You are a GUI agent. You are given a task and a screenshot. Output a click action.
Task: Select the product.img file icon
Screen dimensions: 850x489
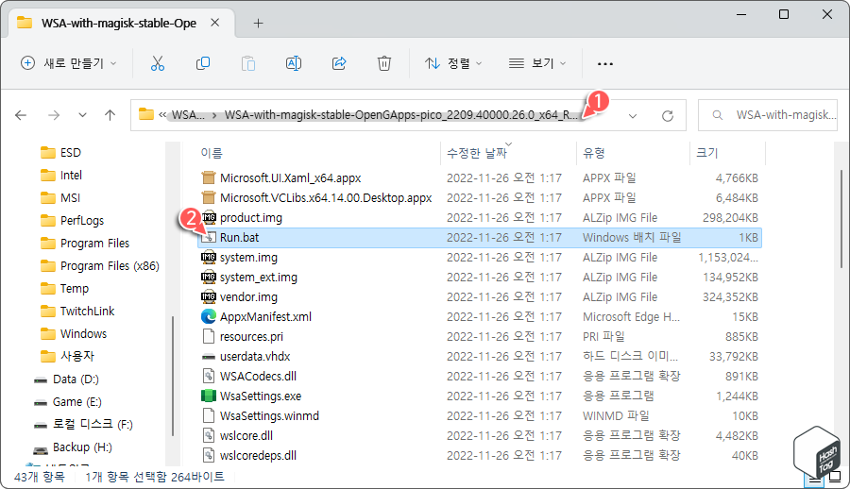click(209, 218)
